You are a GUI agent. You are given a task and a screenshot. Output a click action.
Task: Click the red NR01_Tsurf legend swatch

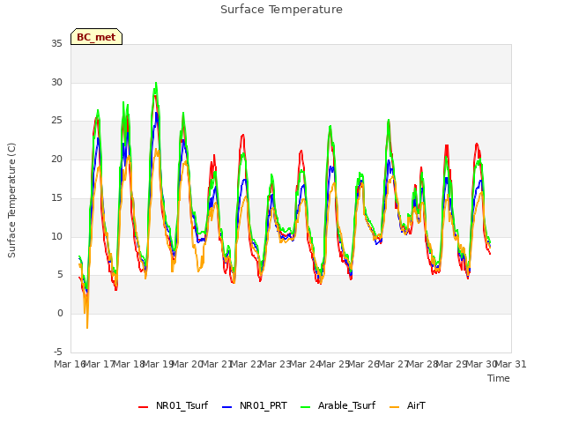pyautogui.click(x=143, y=407)
